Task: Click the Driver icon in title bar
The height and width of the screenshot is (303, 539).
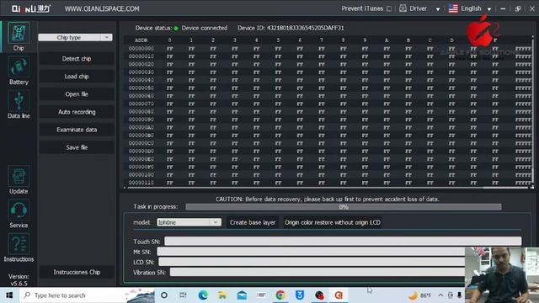Action: click(x=403, y=8)
